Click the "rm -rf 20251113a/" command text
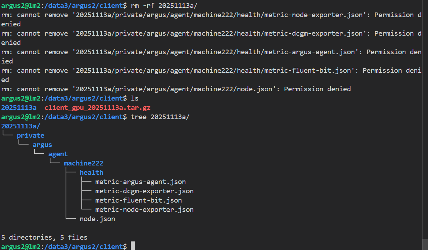The height and width of the screenshot is (250, 428). click(x=169, y=5)
